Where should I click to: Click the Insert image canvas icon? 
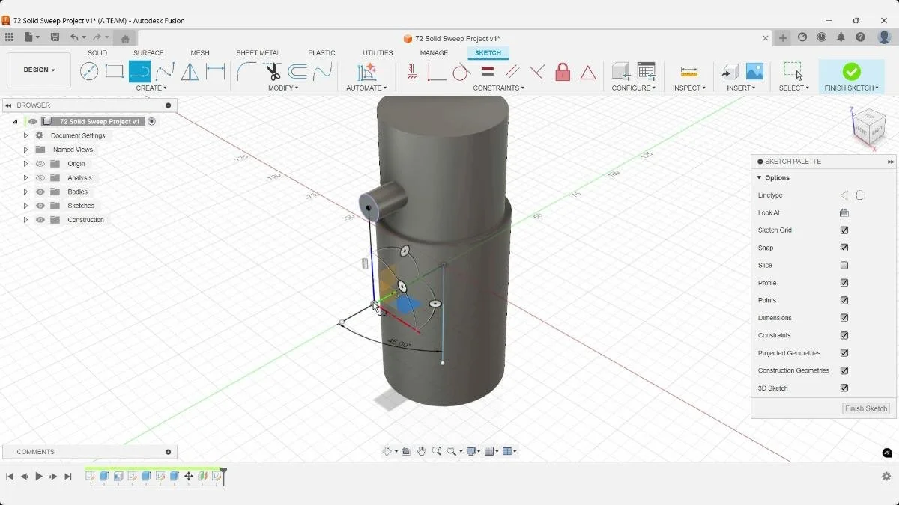tap(754, 71)
